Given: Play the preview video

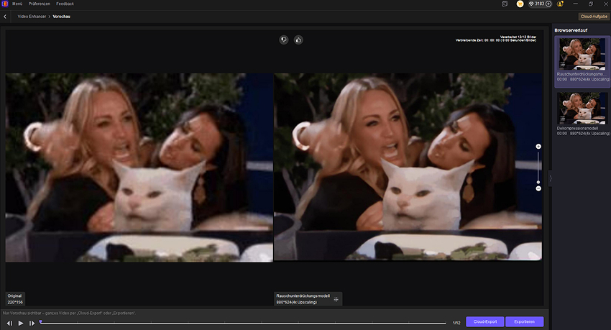Looking at the screenshot, I should coord(21,323).
